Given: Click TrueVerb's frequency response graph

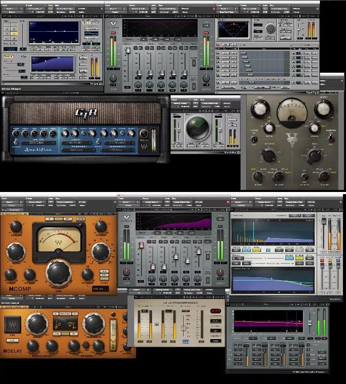Looking at the screenshot, I should click(273, 281).
